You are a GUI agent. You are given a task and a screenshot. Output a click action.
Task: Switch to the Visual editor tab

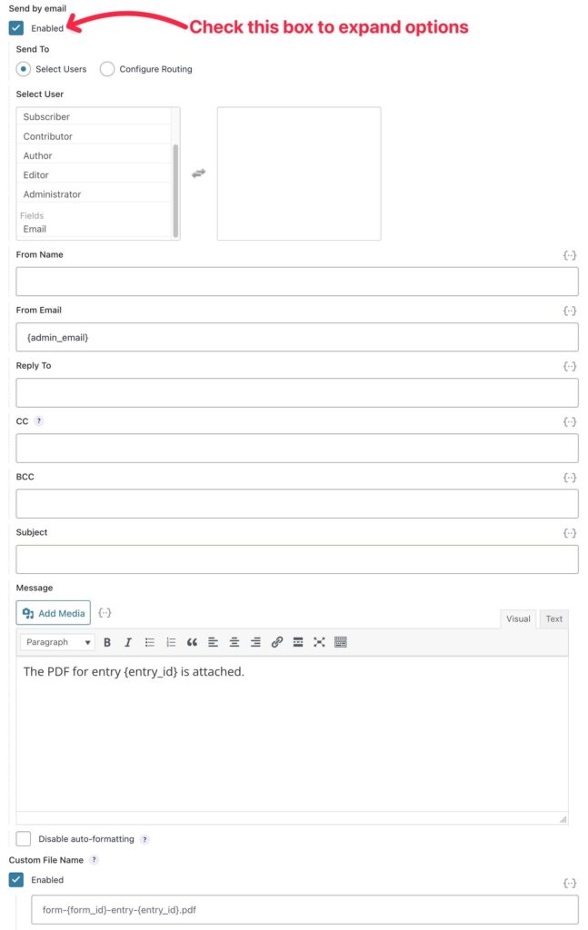point(518,618)
